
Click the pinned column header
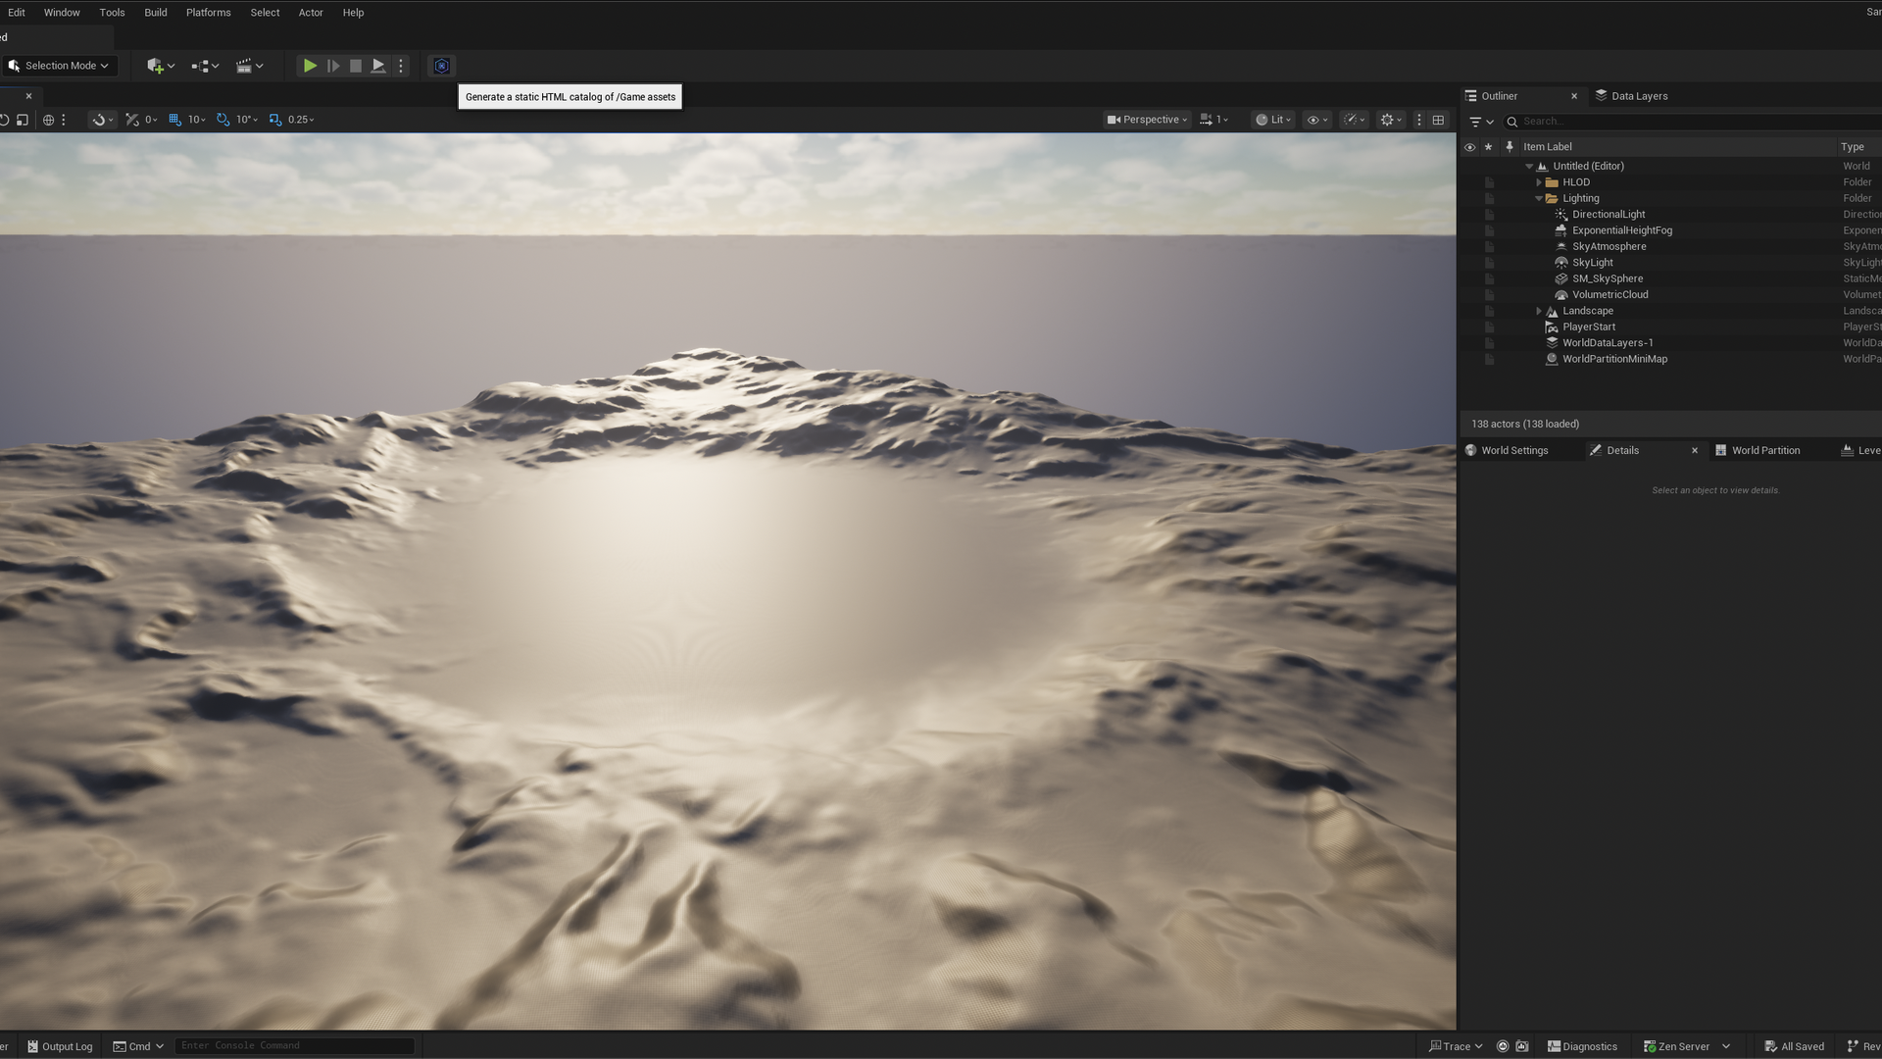tap(1510, 147)
